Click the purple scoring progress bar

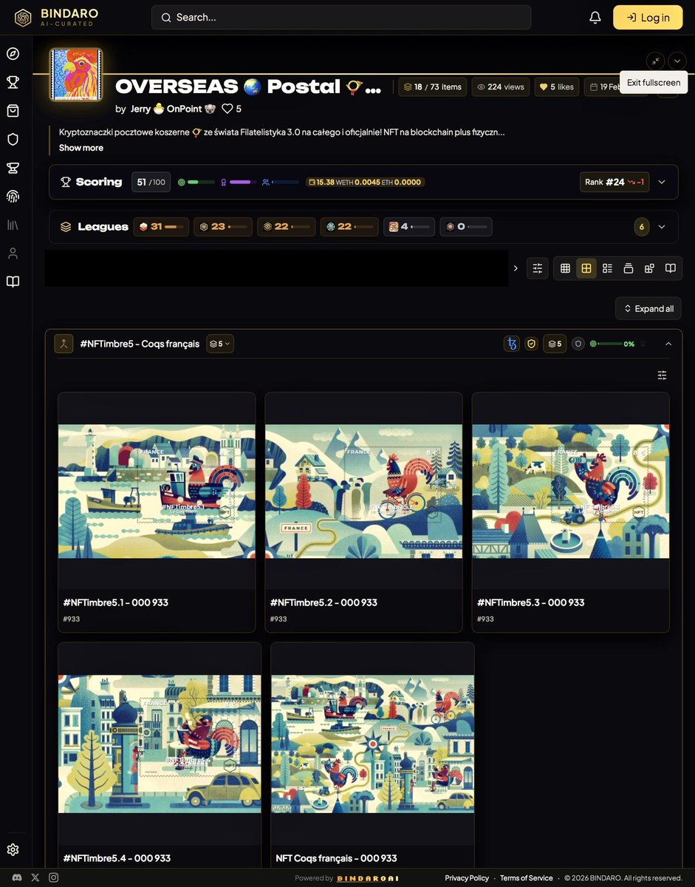(243, 182)
